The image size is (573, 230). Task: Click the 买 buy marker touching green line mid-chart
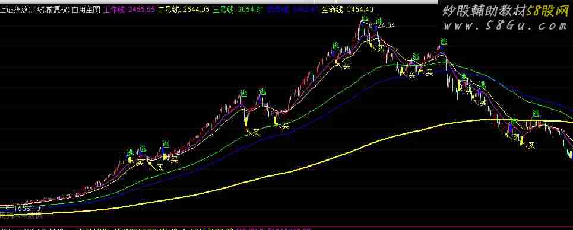pyautogui.click(x=285, y=126)
